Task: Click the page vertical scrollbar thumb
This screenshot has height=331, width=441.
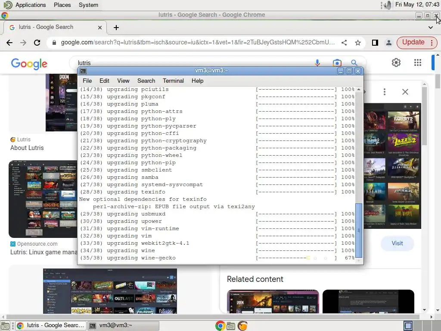Action: (438, 81)
